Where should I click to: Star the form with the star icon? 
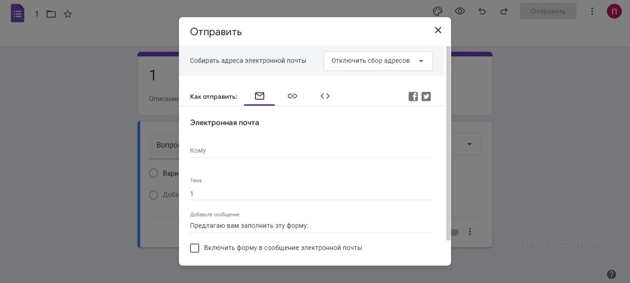pos(68,14)
